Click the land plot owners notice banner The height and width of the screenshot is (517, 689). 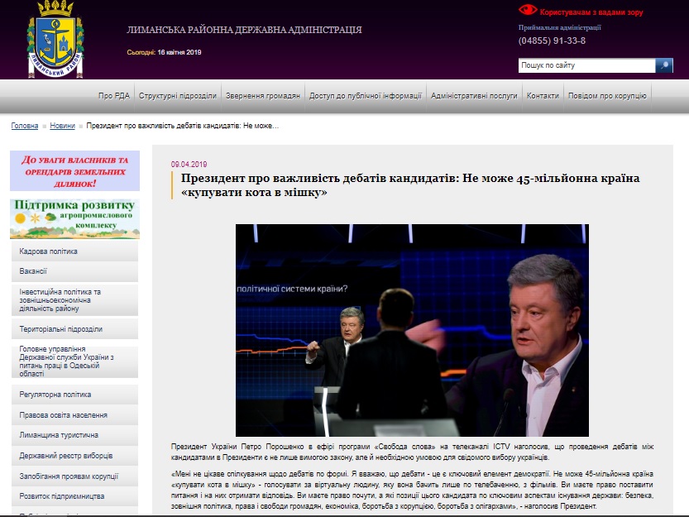point(74,171)
